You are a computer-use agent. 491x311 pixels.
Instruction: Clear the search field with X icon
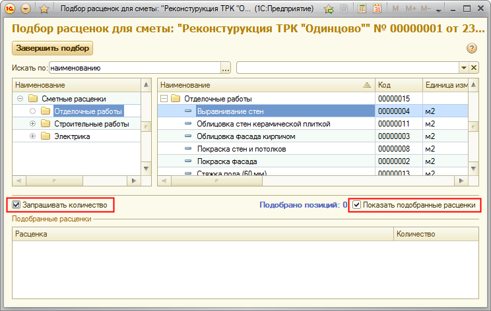[x=474, y=68]
